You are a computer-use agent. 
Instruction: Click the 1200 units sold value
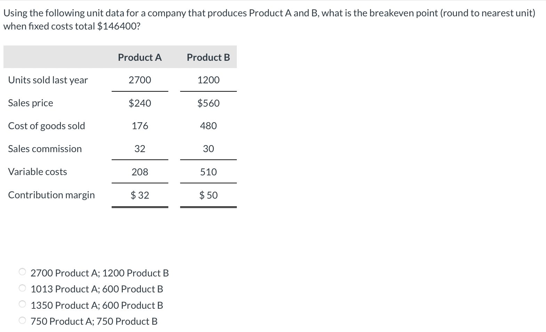click(x=208, y=80)
